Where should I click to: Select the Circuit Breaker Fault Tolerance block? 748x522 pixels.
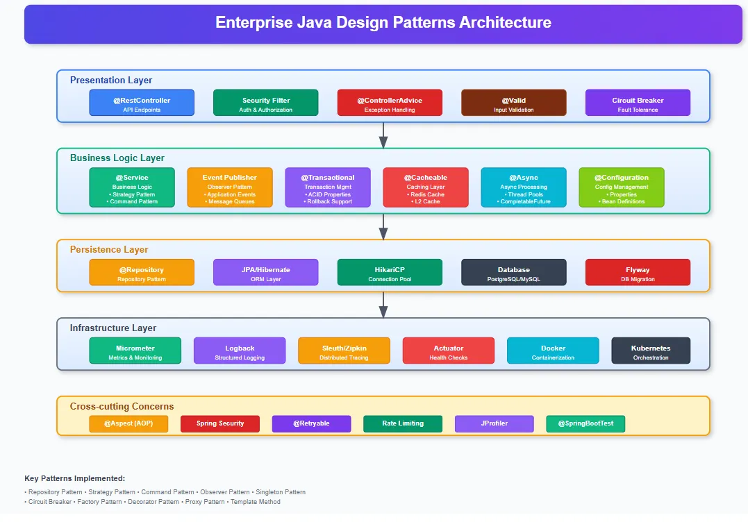638,102
